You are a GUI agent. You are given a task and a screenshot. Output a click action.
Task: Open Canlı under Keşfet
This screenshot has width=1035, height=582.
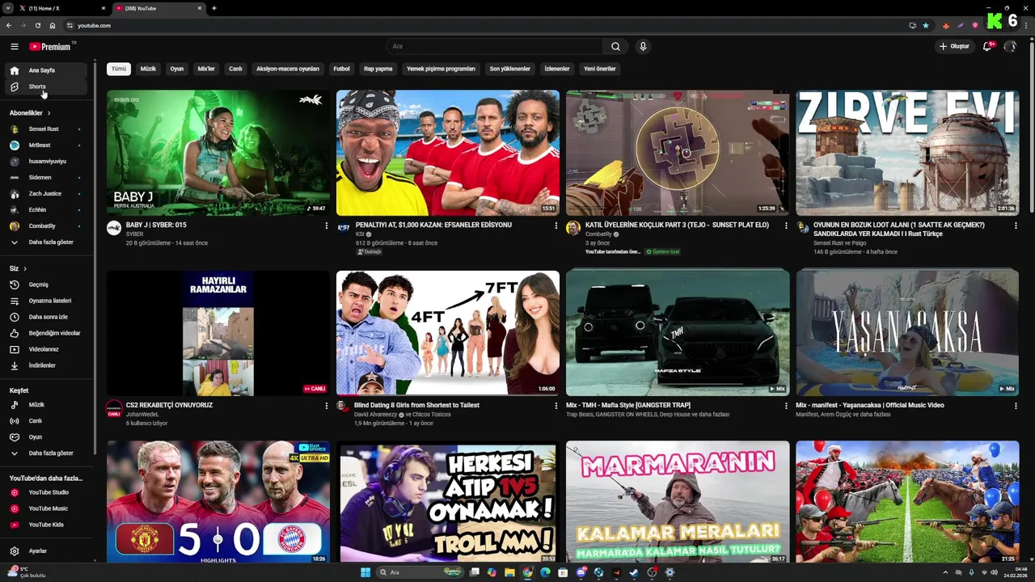[45, 420]
